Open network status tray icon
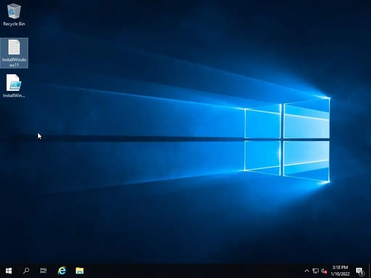 click(x=316, y=271)
